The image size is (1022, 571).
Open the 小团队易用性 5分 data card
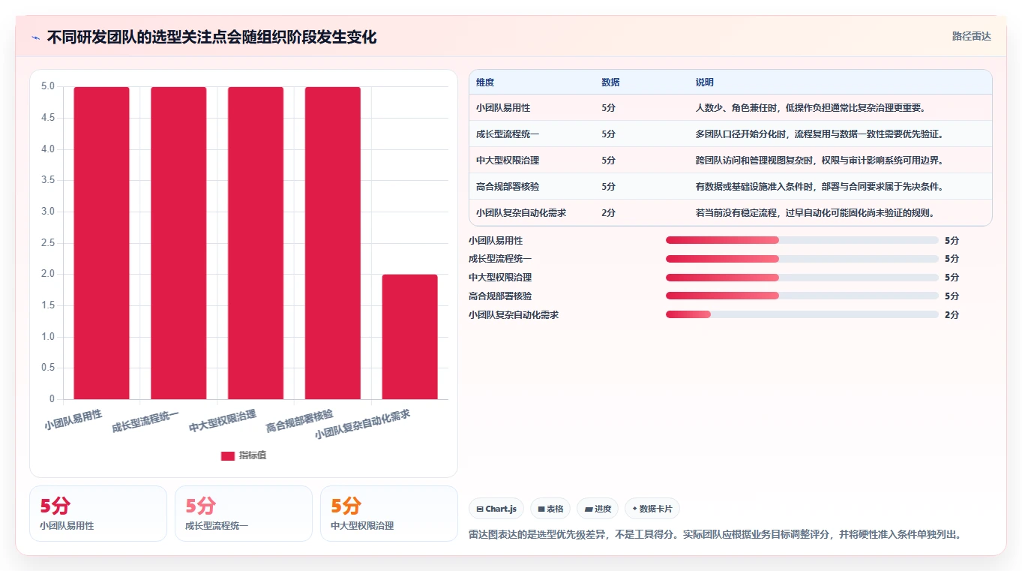click(x=98, y=514)
